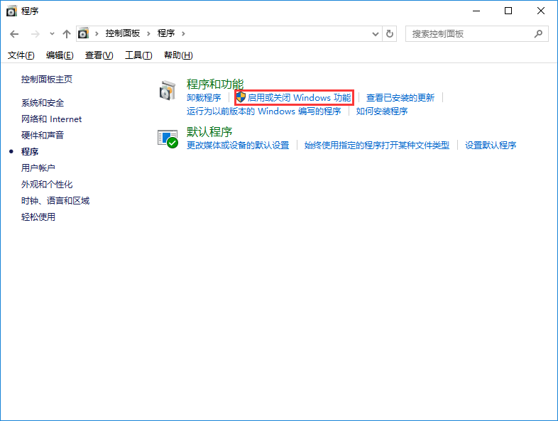This screenshot has width=558, height=421.
Task: Click 查看已安装的更新 link
Action: click(400, 98)
